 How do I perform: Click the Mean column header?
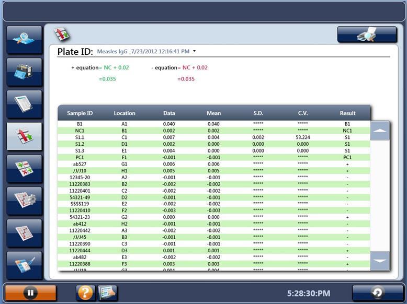(x=213, y=113)
